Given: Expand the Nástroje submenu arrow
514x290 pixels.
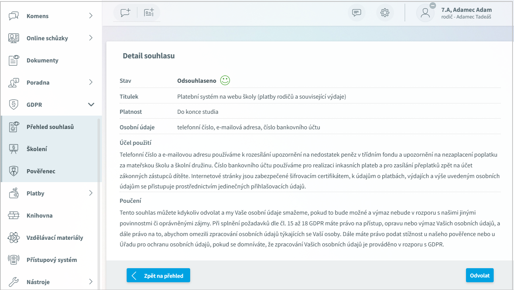Looking at the screenshot, I should (x=91, y=282).
